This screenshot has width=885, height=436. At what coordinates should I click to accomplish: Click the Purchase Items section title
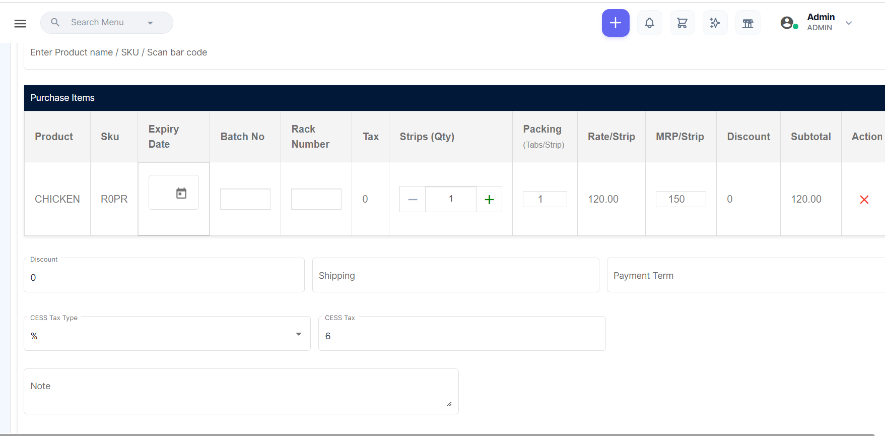62,98
